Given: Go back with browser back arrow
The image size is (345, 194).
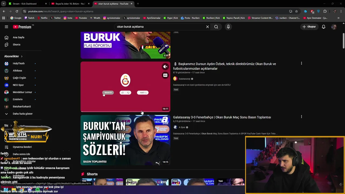Looking at the screenshot, I should point(4,11).
